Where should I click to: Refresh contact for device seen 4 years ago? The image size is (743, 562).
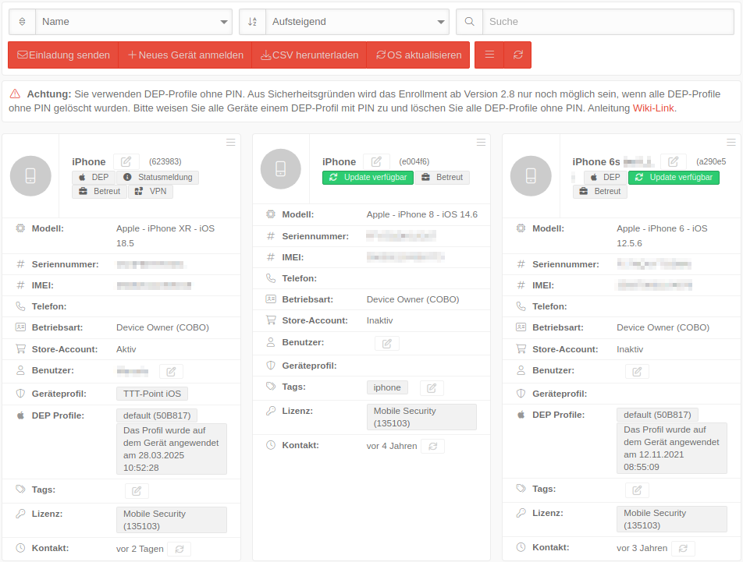pyautogui.click(x=432, y=446)
